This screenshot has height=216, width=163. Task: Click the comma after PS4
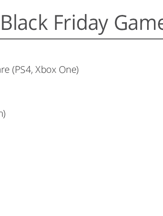tap(32, 73)
